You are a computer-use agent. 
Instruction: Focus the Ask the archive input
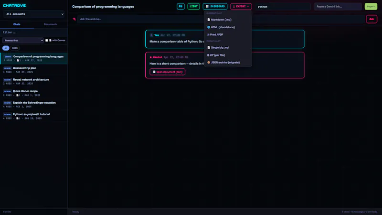pos(221,19)
